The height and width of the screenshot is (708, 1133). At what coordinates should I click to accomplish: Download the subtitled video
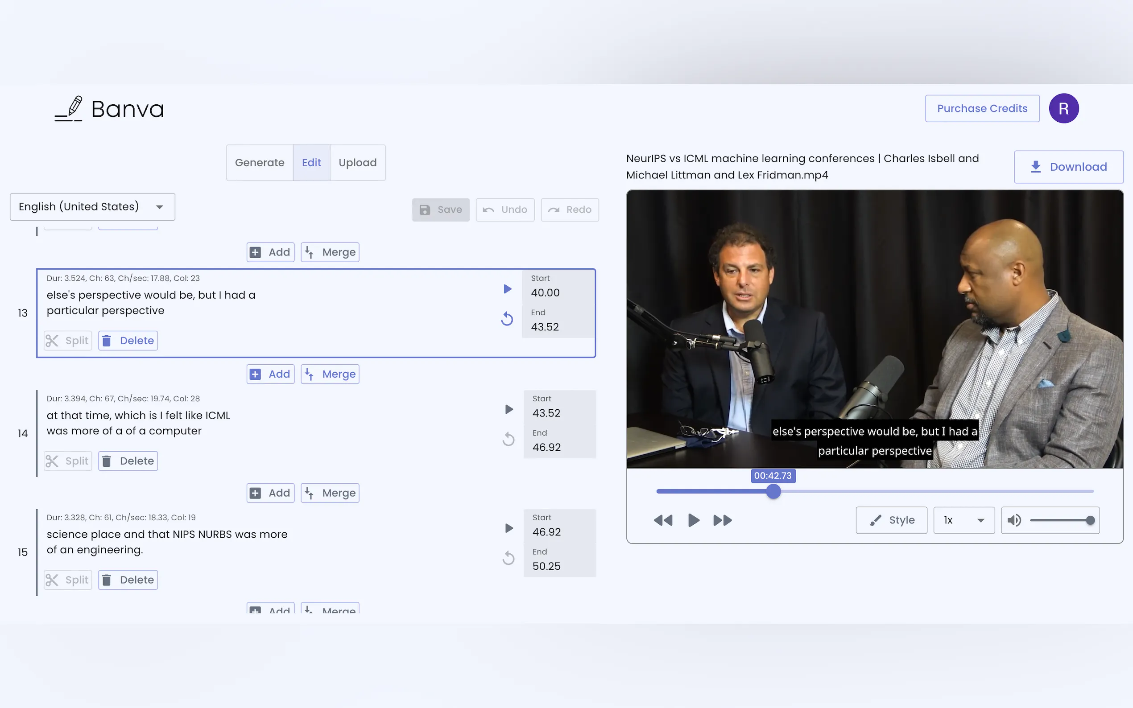[x=1068, y=167]
